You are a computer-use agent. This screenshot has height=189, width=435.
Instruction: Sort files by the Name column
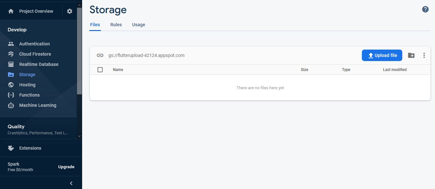[x=118, y=70]
